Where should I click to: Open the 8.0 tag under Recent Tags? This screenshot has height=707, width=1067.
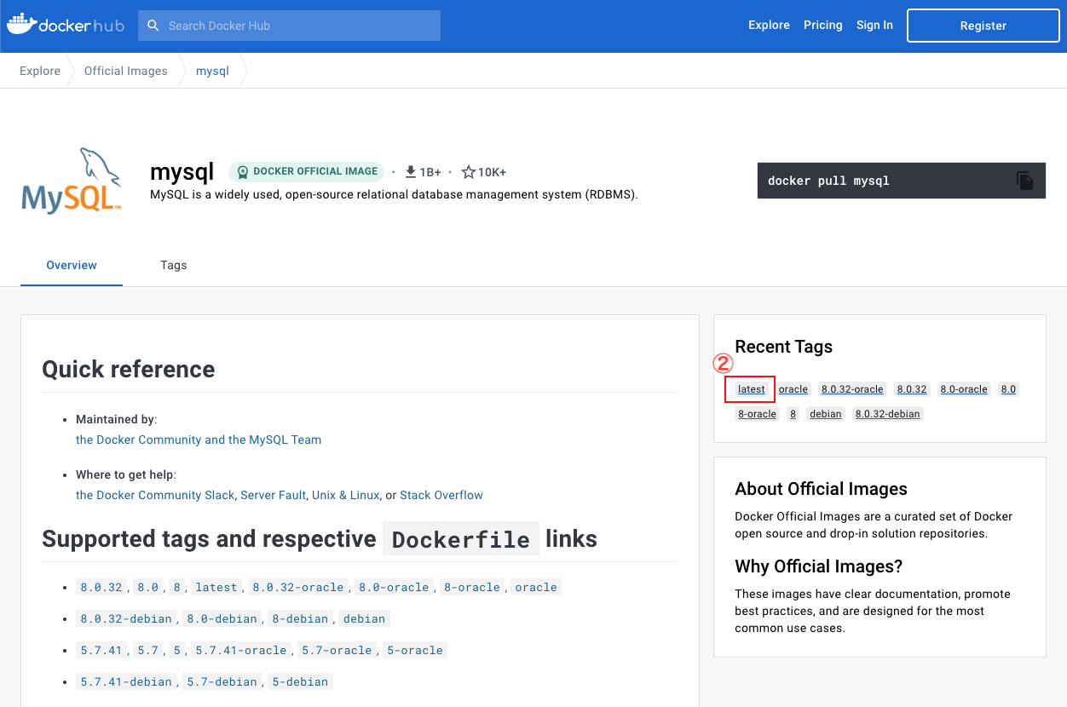[x=1008, y=389]
